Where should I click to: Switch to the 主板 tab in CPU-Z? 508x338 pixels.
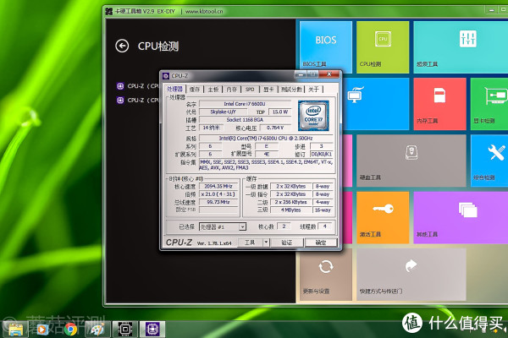213,90
